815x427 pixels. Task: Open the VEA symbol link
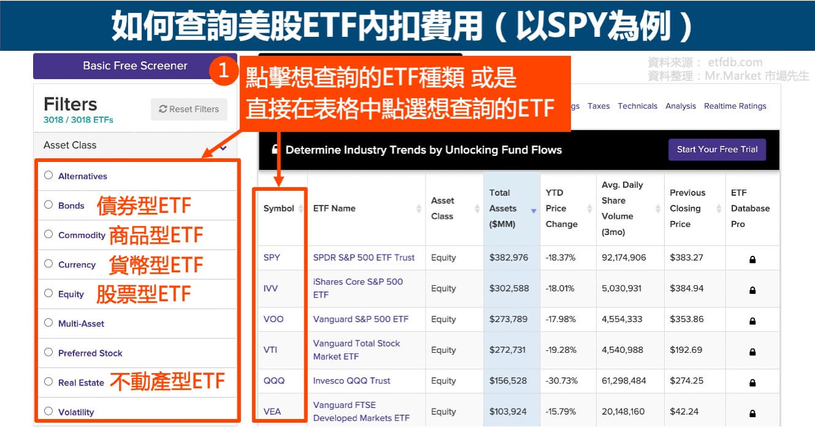(272, 412)
